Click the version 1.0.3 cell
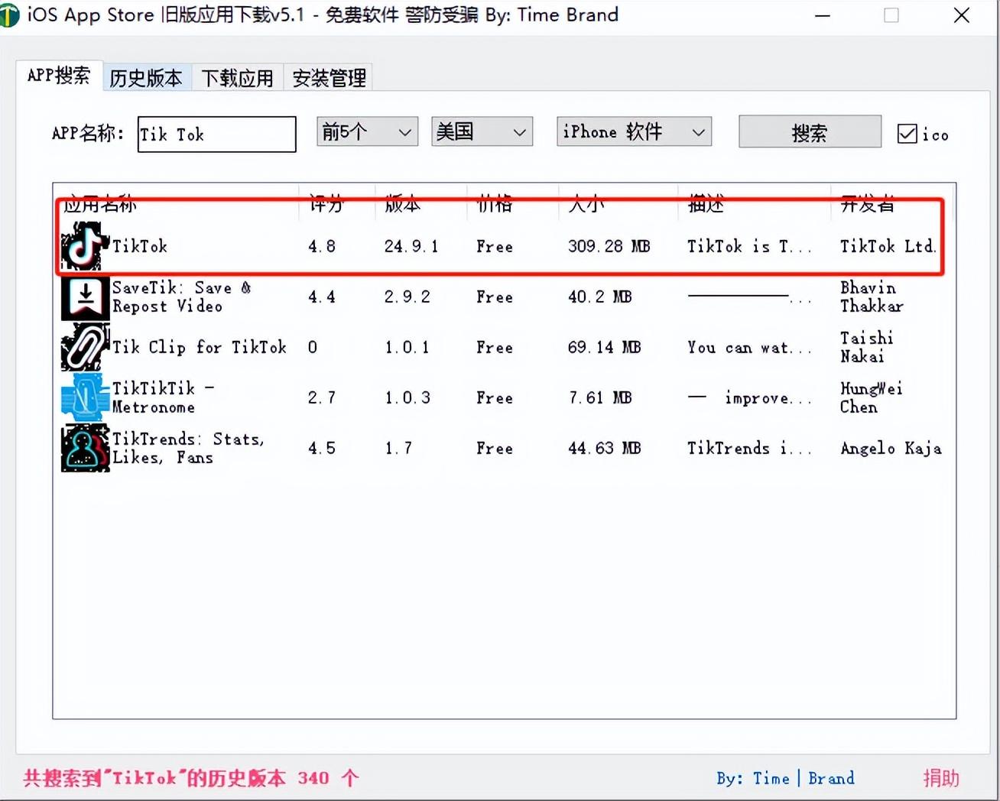 pos(407,397)
